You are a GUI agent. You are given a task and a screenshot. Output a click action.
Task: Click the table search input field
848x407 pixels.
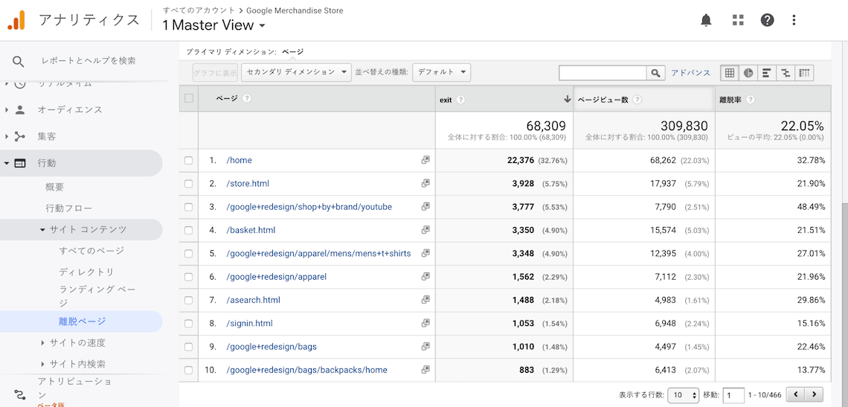click(603, 73)
